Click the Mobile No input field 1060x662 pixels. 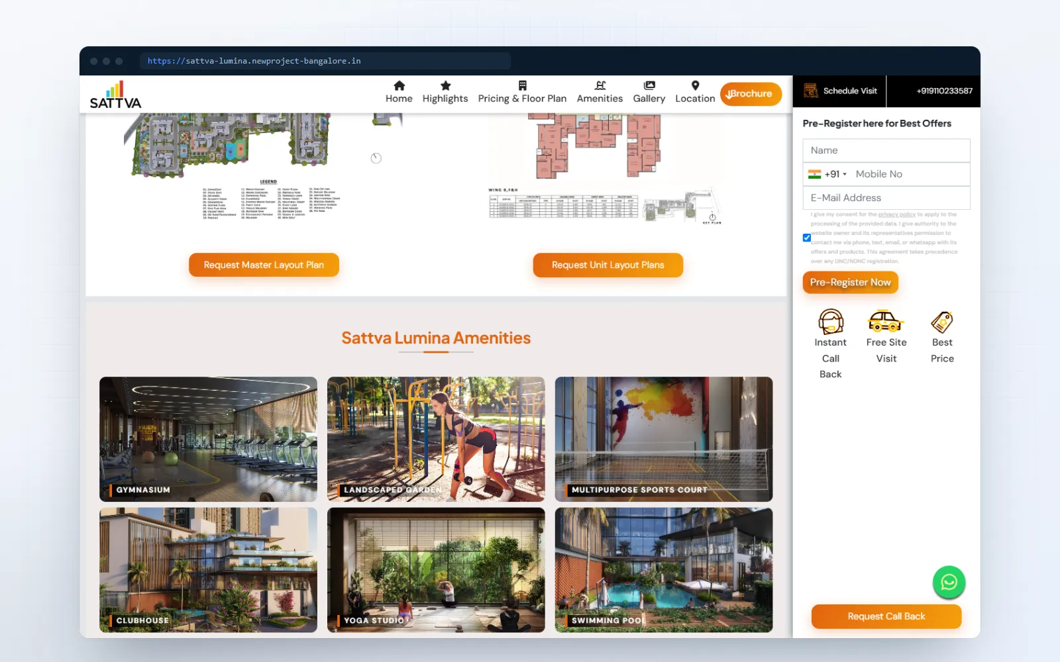909,174
